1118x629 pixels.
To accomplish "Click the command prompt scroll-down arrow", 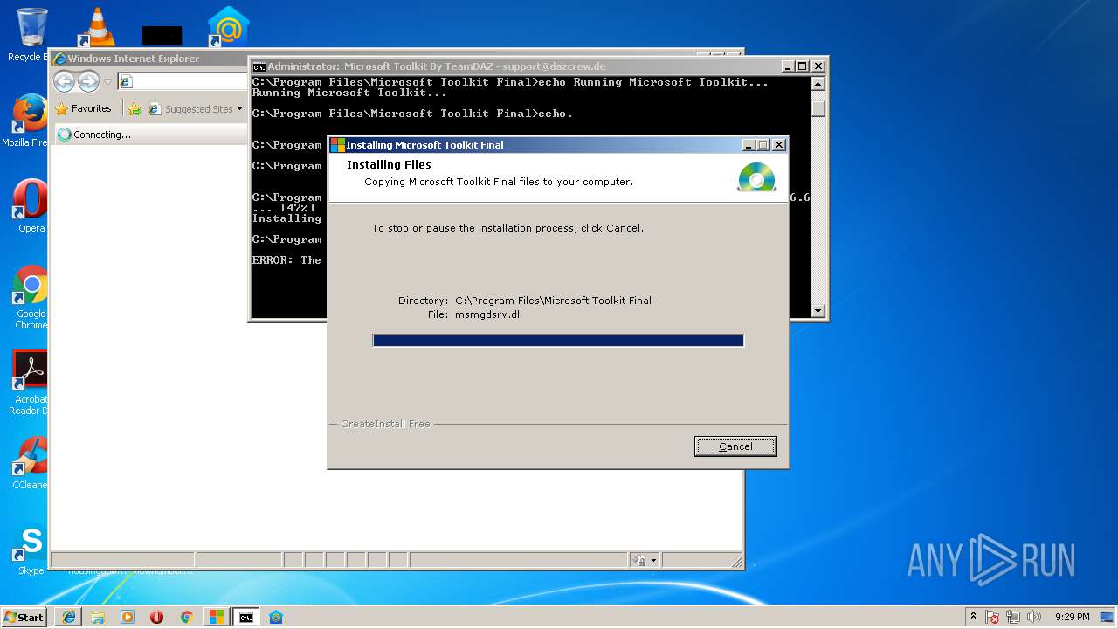I will tap(818, 310).
